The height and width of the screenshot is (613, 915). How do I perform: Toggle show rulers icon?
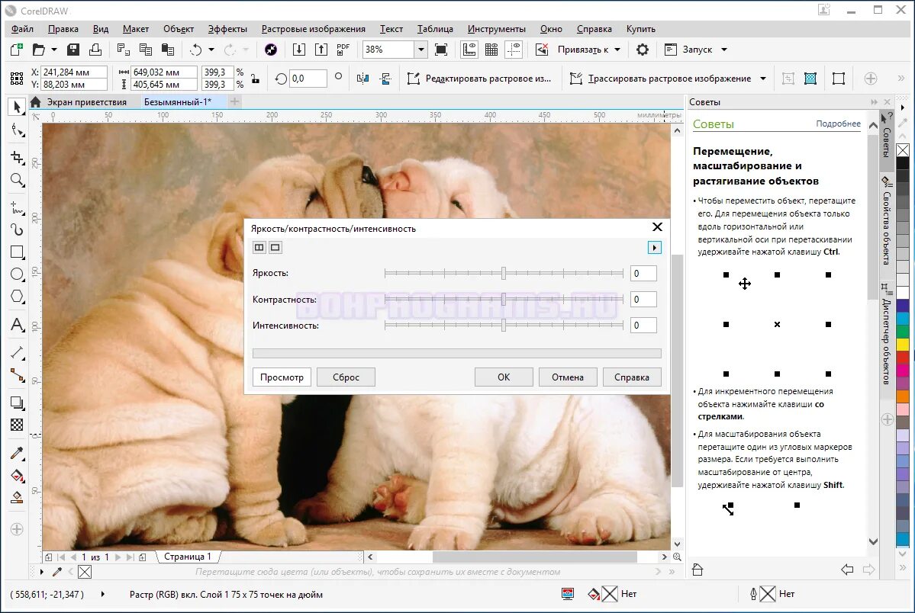(x=469, y=50)
